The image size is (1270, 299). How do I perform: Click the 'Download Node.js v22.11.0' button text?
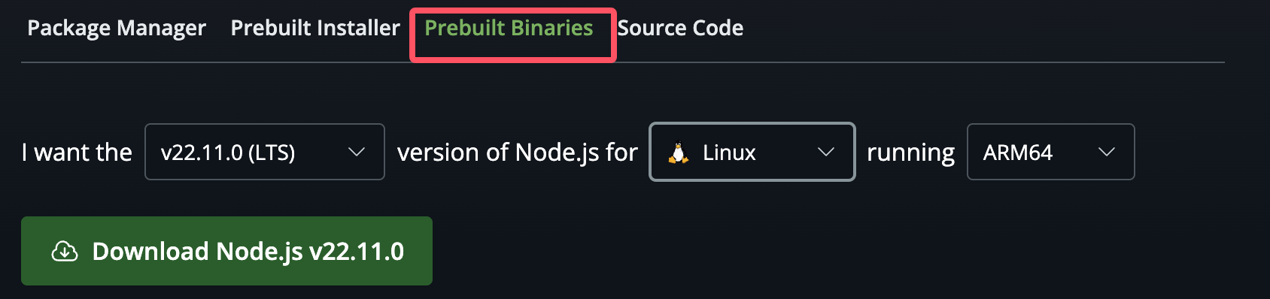point(248,251)
